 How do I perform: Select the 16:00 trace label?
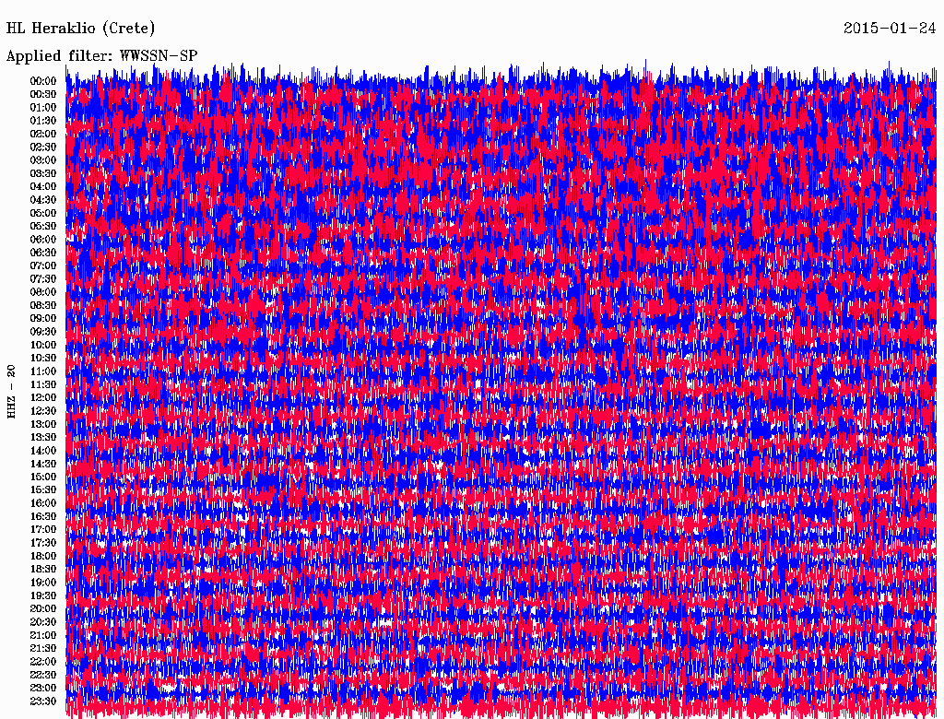point(42,503)
